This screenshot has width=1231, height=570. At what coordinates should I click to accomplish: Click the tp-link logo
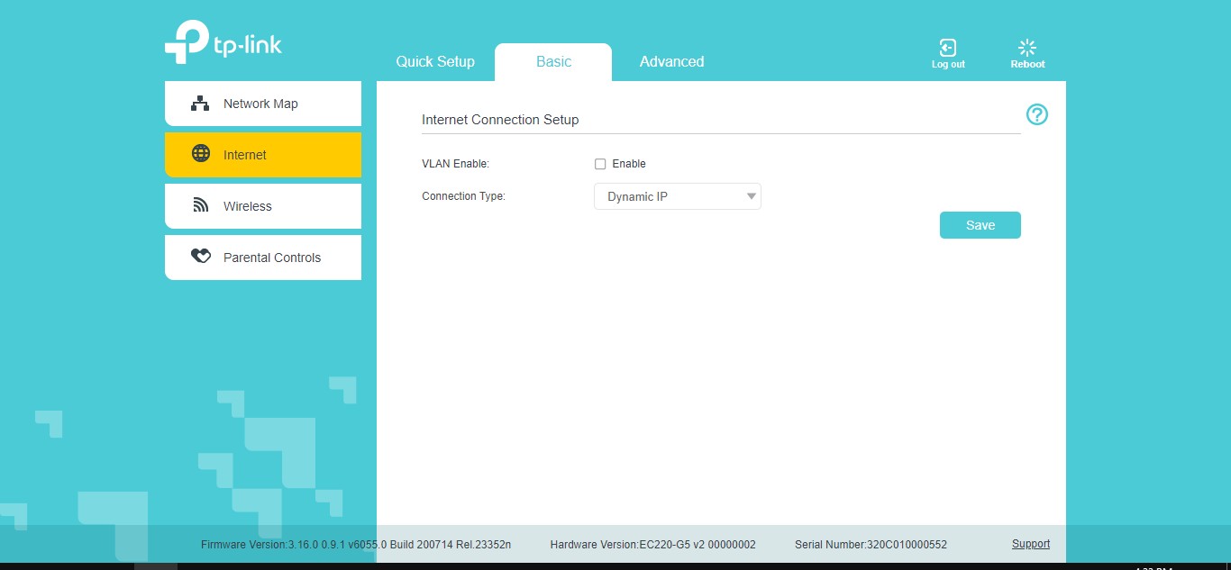coord(223,42)
